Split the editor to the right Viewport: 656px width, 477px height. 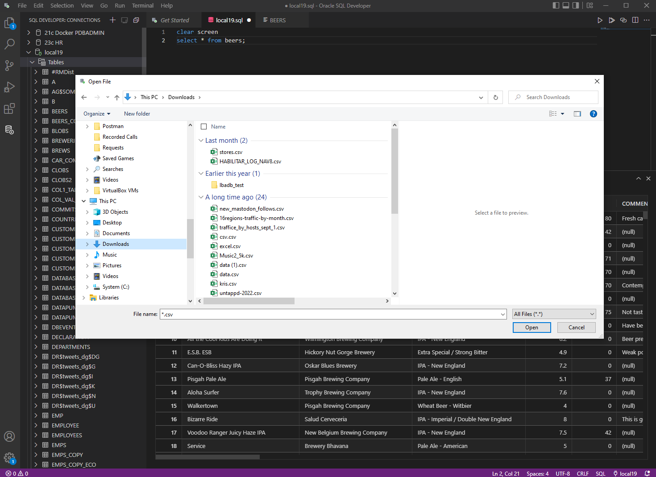coord(635,20)
